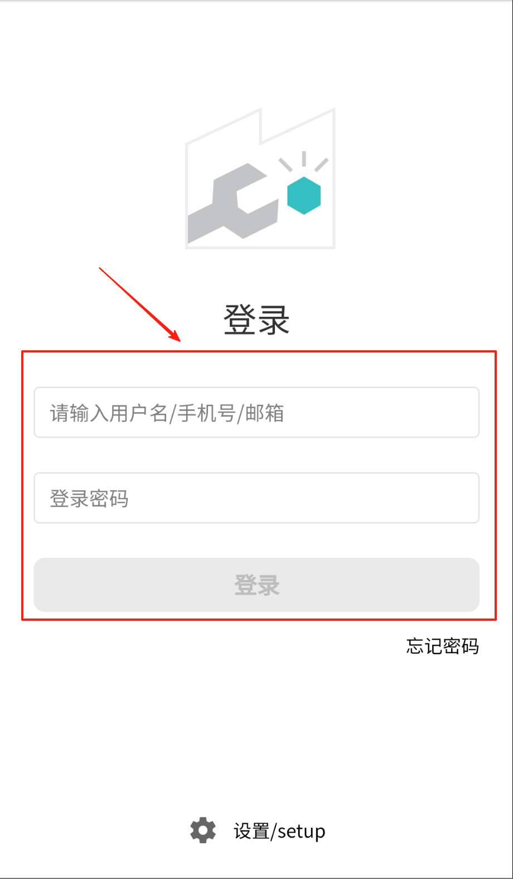The height and width of the screenshot is (879, 513).
Task: Click the gear icon beside 设置/setup
Action: point(203,830)
